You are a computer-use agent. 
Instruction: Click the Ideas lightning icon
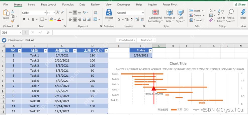tap(243, 12)
